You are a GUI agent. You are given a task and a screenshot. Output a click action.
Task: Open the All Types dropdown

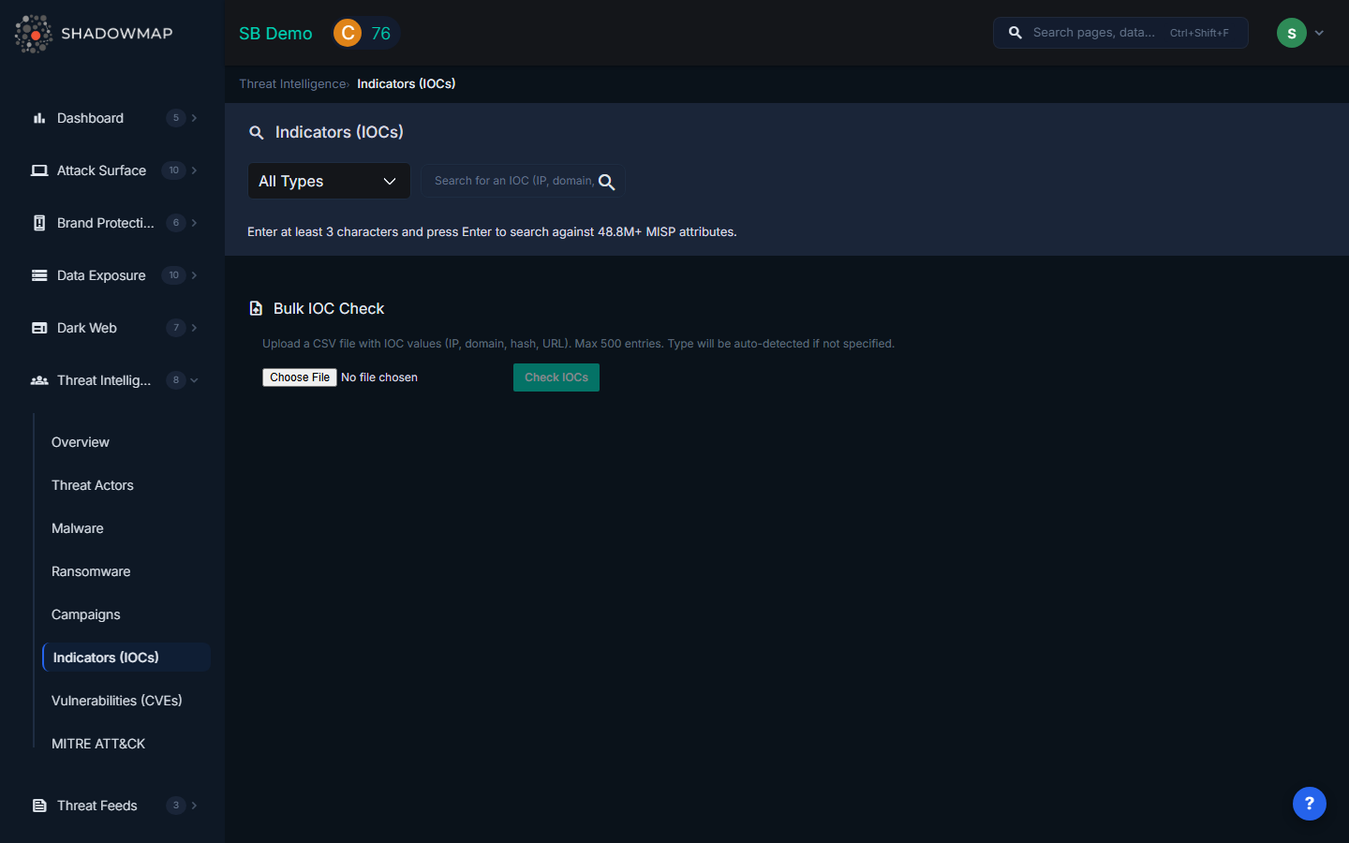coord(328,181)
